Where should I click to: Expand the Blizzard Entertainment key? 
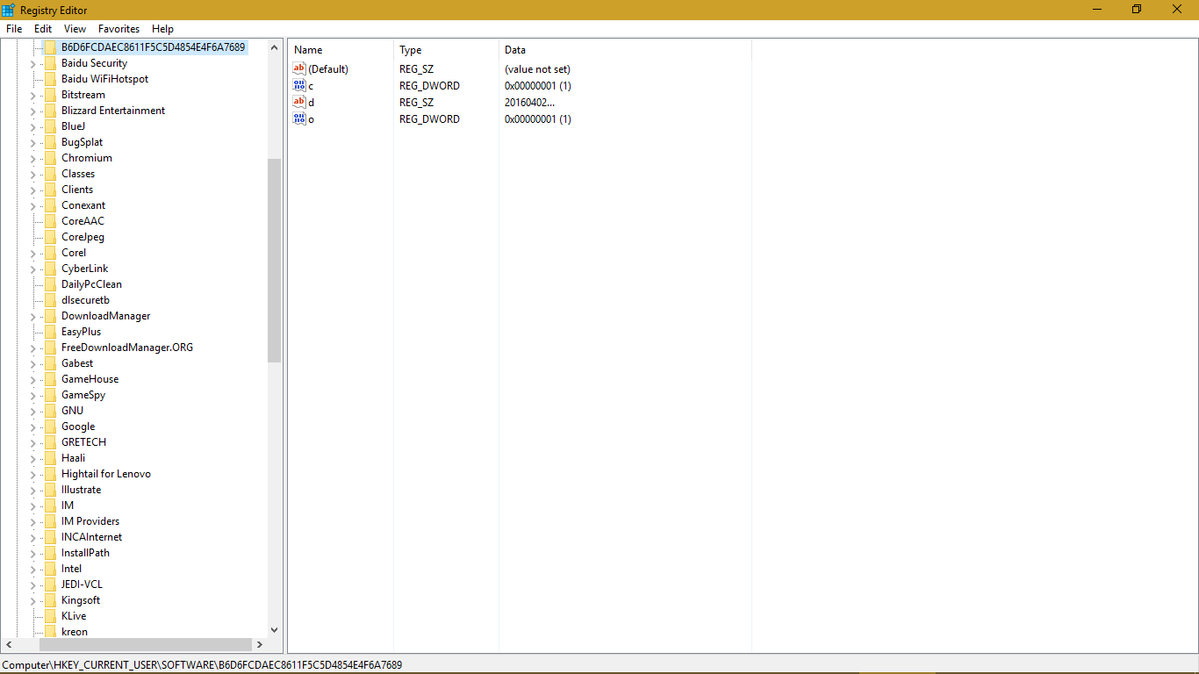pos(31,110)
